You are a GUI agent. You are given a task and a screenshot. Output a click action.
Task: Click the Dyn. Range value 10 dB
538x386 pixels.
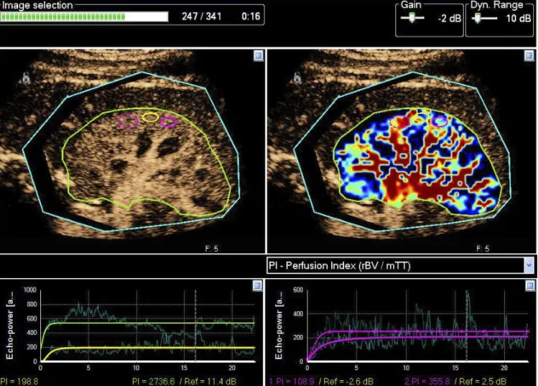(518, 19)
